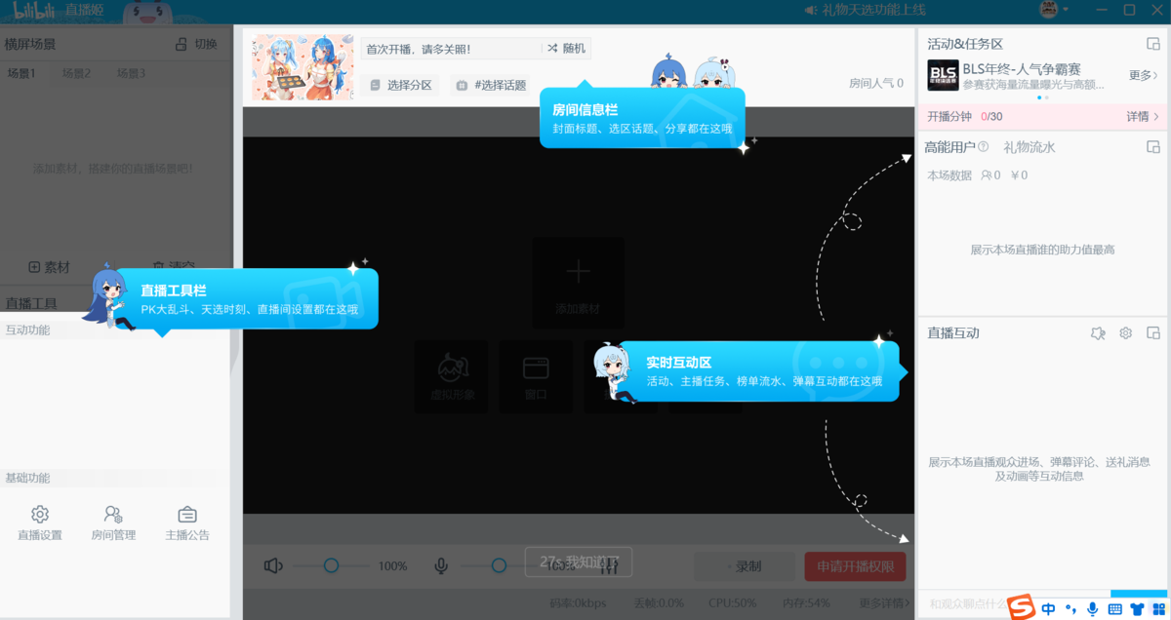Pop out the 活动&任务区 panel icon
Viewport: 1171px width, 620px height.
click(1153, 43)
